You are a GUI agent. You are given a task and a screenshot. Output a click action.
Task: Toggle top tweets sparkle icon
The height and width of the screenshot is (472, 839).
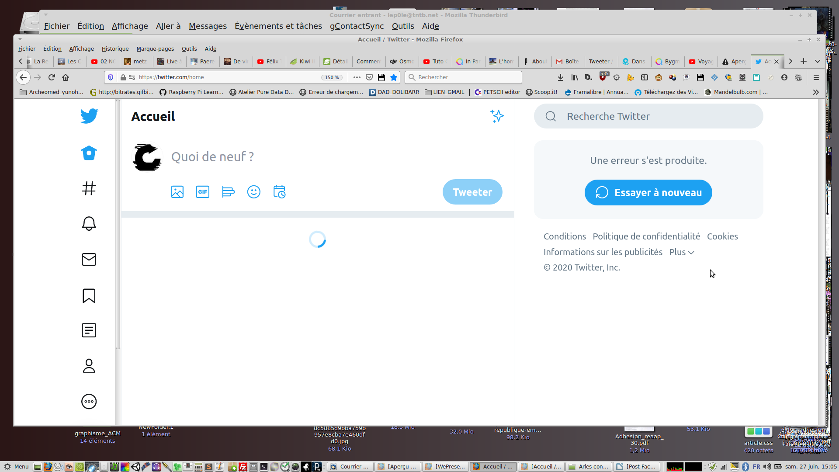click(x=497, y=116)
